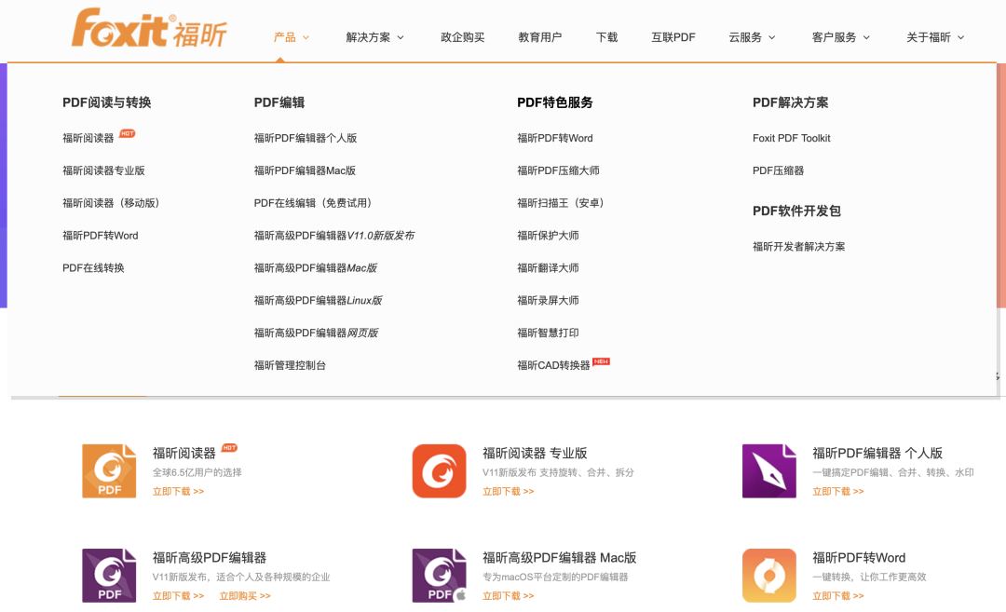The image size is (1006, 612).
Task: Open PDF在线转换 menu link
Action: point(93,268)
